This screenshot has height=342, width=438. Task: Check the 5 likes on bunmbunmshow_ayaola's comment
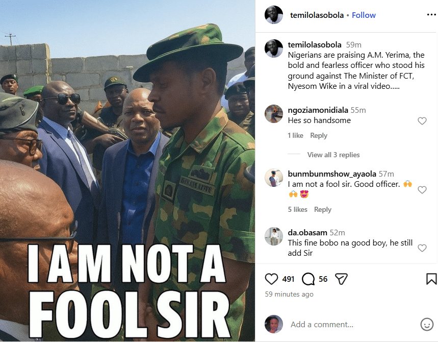pyautogui.click(x=297, y=209)
